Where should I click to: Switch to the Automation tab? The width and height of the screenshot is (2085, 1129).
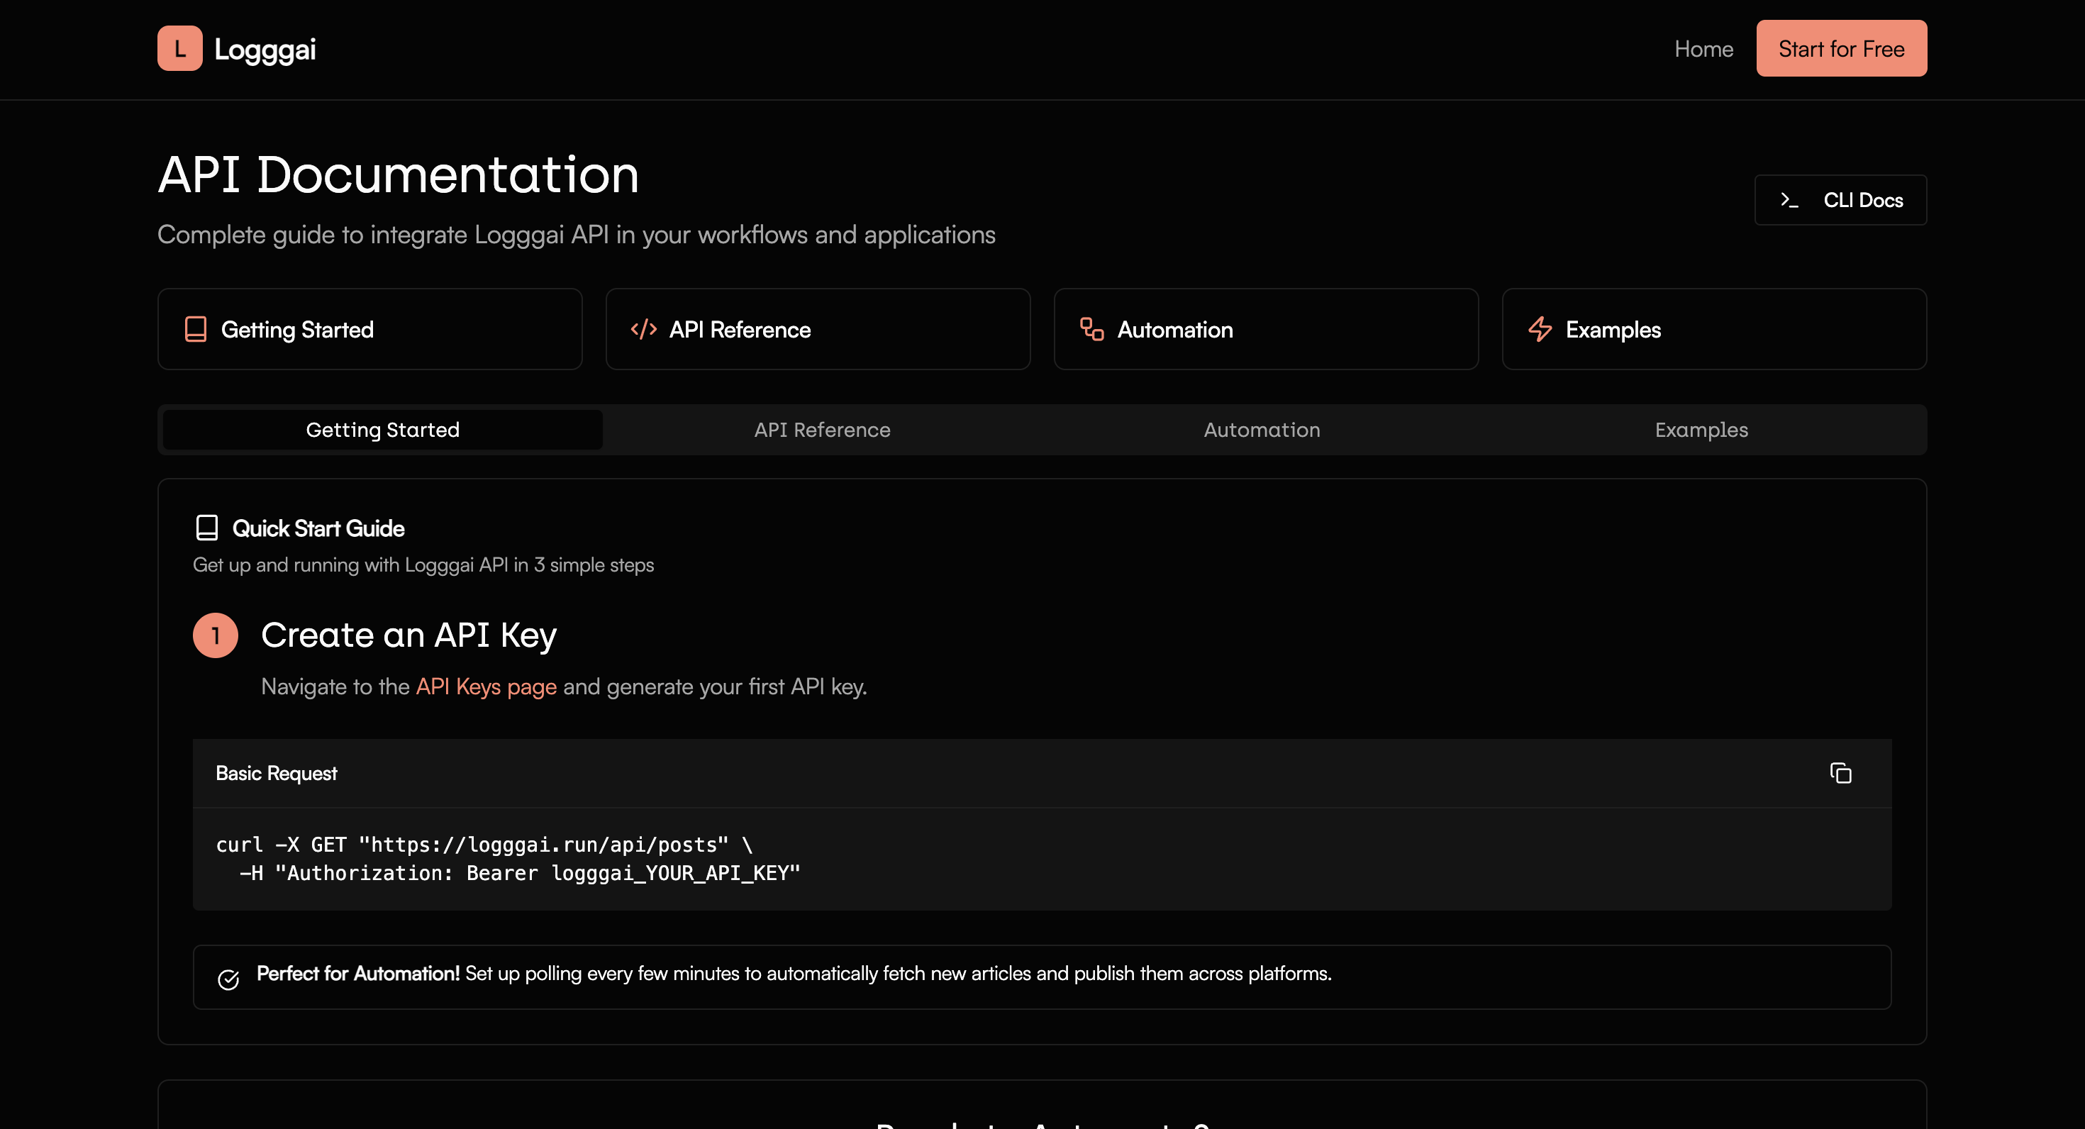(1262, 430)
